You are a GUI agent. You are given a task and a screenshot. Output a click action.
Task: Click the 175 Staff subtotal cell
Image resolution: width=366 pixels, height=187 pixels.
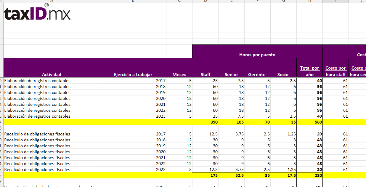pyautogui.click(x=206, y=175)
